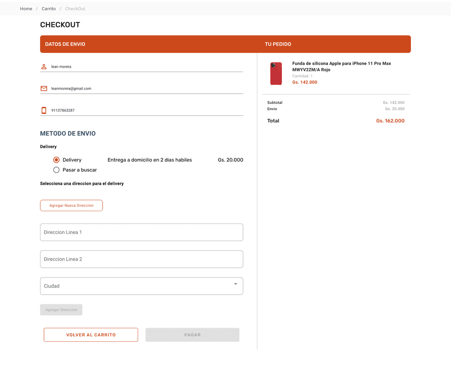This screenshot has width=451, height=365.
Task: Click the Pagar button
Action: pos(192,335)
